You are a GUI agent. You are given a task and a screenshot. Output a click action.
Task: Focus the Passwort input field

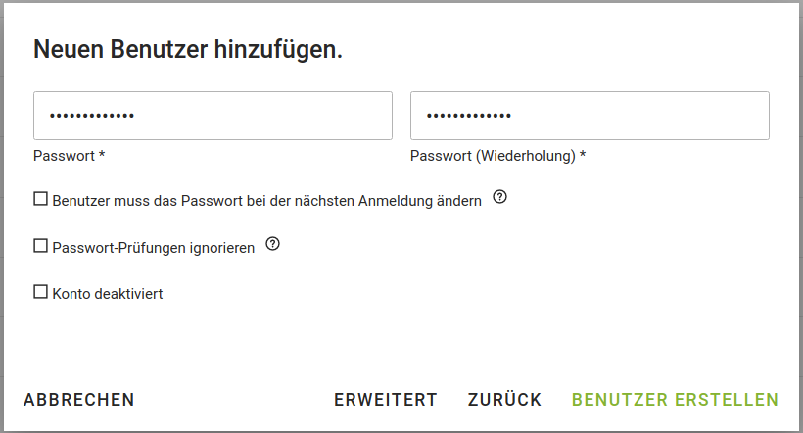point(213,116)
